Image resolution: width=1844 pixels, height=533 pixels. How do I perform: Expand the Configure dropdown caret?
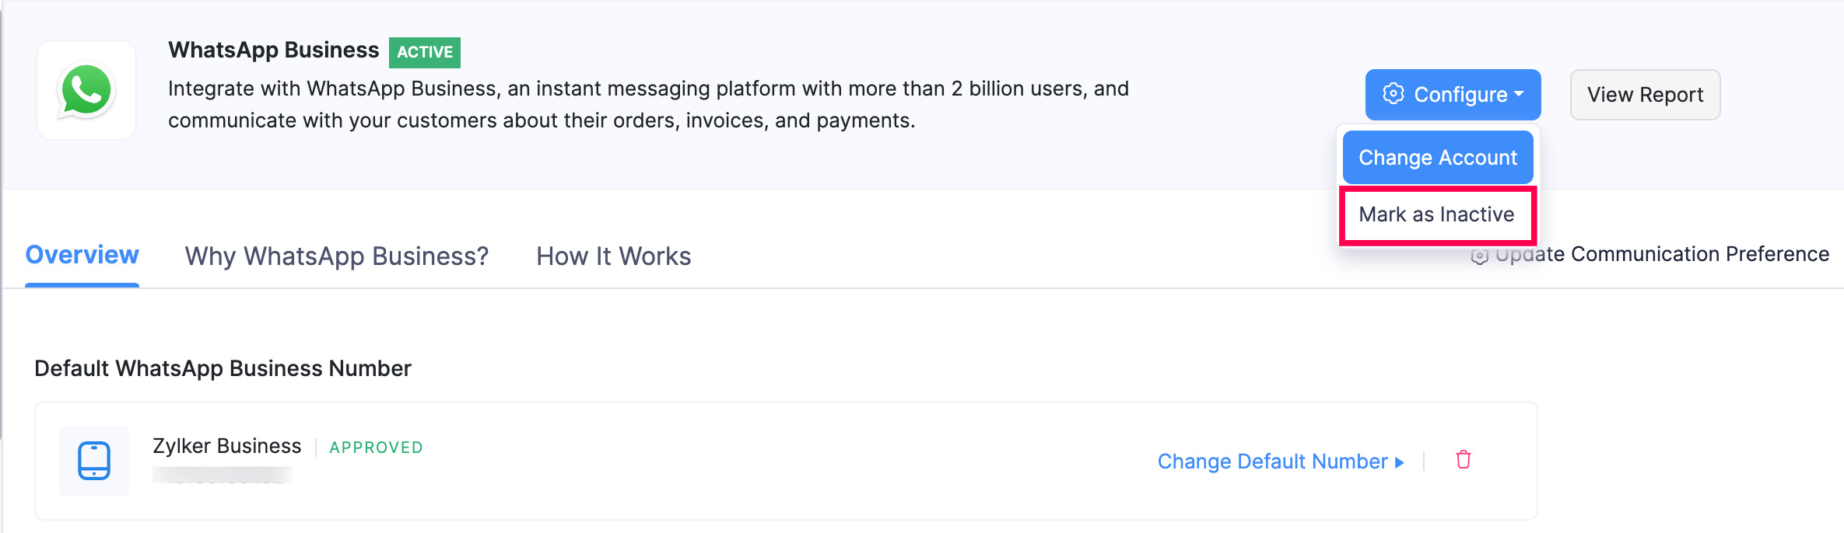tap(1519, 93)
